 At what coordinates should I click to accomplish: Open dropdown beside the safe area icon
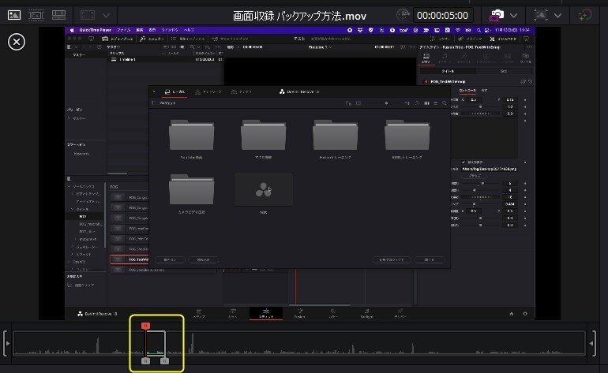106,16
